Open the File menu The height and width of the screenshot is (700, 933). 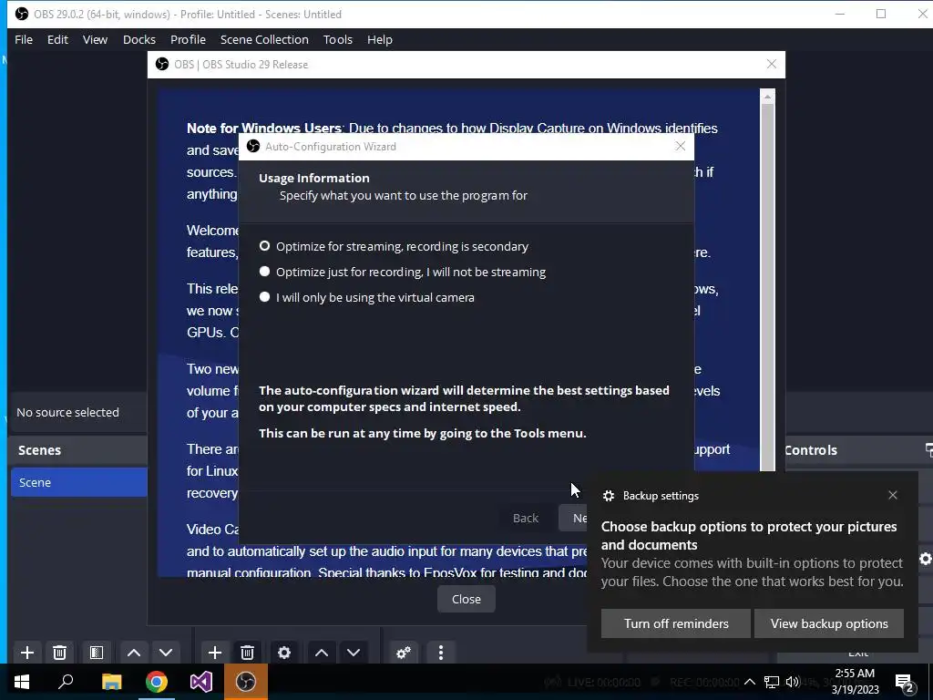[24, 39]
